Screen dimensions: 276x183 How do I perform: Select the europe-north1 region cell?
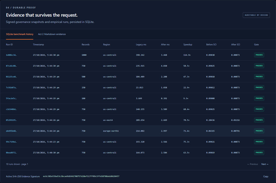click(111, 131)
